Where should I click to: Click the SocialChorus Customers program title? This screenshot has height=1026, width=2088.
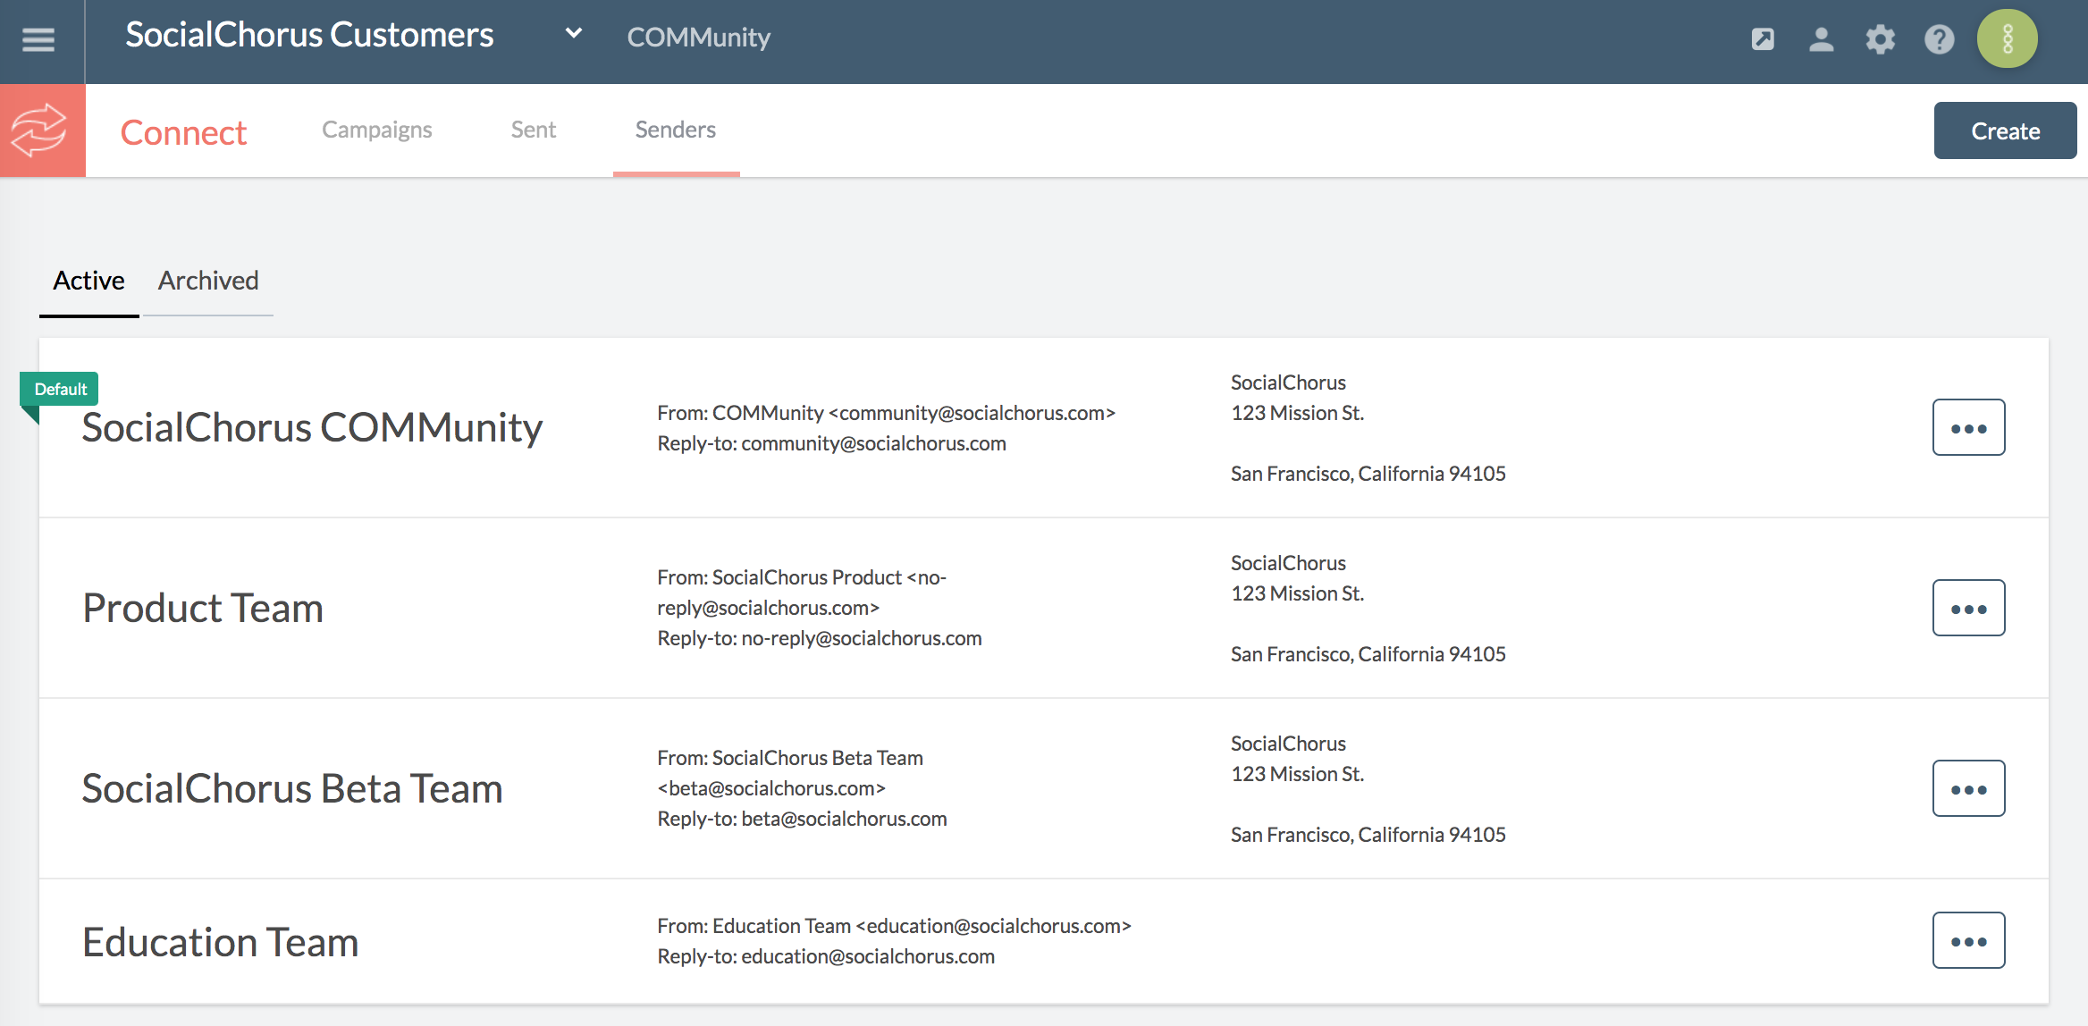coord(309,35)
